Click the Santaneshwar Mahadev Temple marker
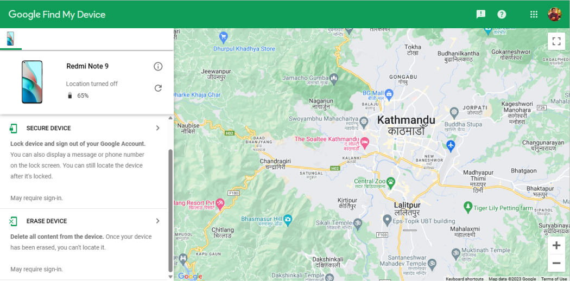570x281 pixels. 432,265
